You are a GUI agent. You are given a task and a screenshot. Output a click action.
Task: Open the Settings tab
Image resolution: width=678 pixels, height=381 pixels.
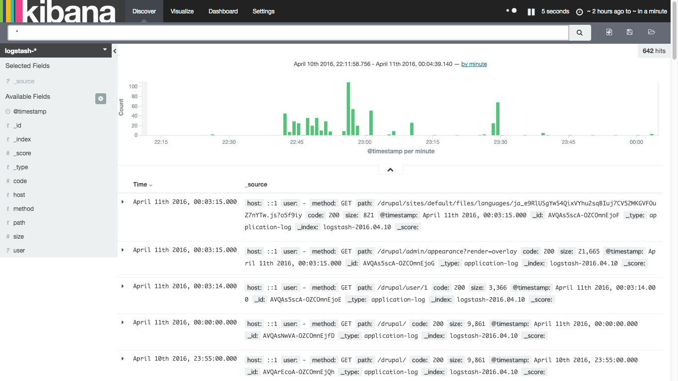click(x=263, y=11)
